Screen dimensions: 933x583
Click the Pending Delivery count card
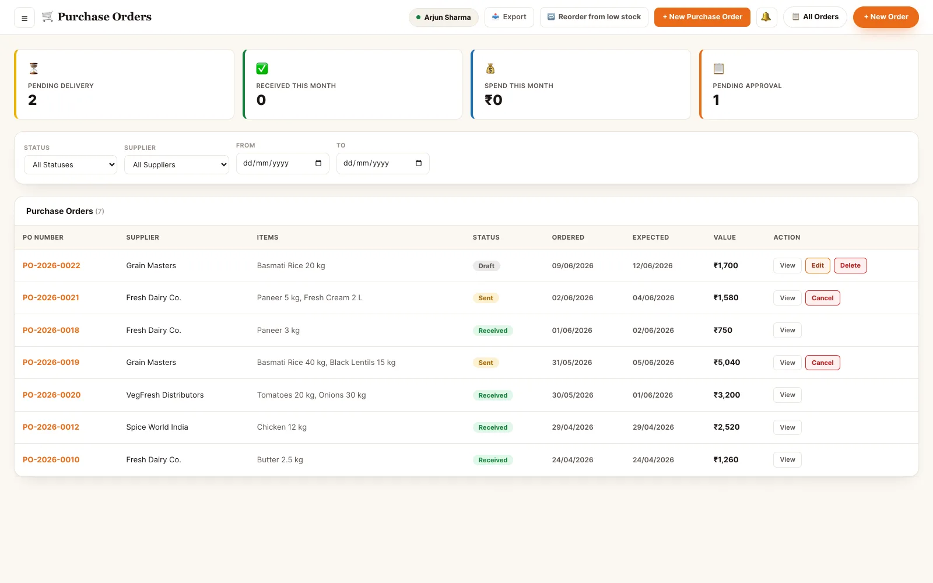coord(124,85)
